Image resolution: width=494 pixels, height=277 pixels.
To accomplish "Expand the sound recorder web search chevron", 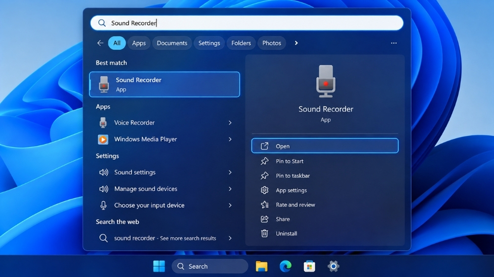I will pyautogui.click(x=230, y=238).
